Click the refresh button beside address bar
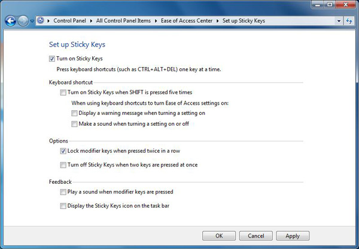The height and width of the screenshot is (249, 359). 349,21
